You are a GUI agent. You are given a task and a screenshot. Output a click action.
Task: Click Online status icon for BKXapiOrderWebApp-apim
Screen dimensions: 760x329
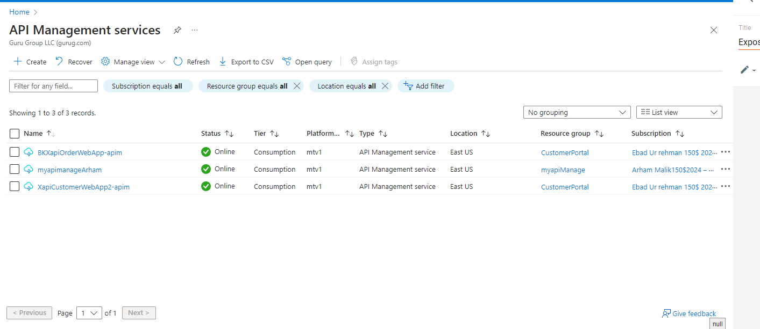click(206, 152)
